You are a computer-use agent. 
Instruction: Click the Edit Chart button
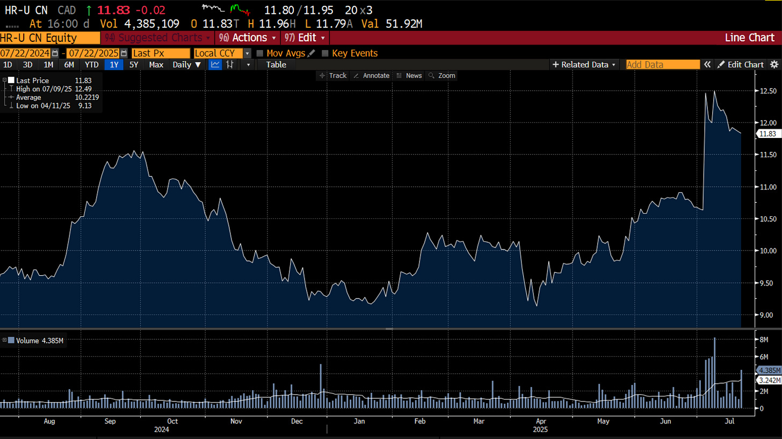[741, 64]
